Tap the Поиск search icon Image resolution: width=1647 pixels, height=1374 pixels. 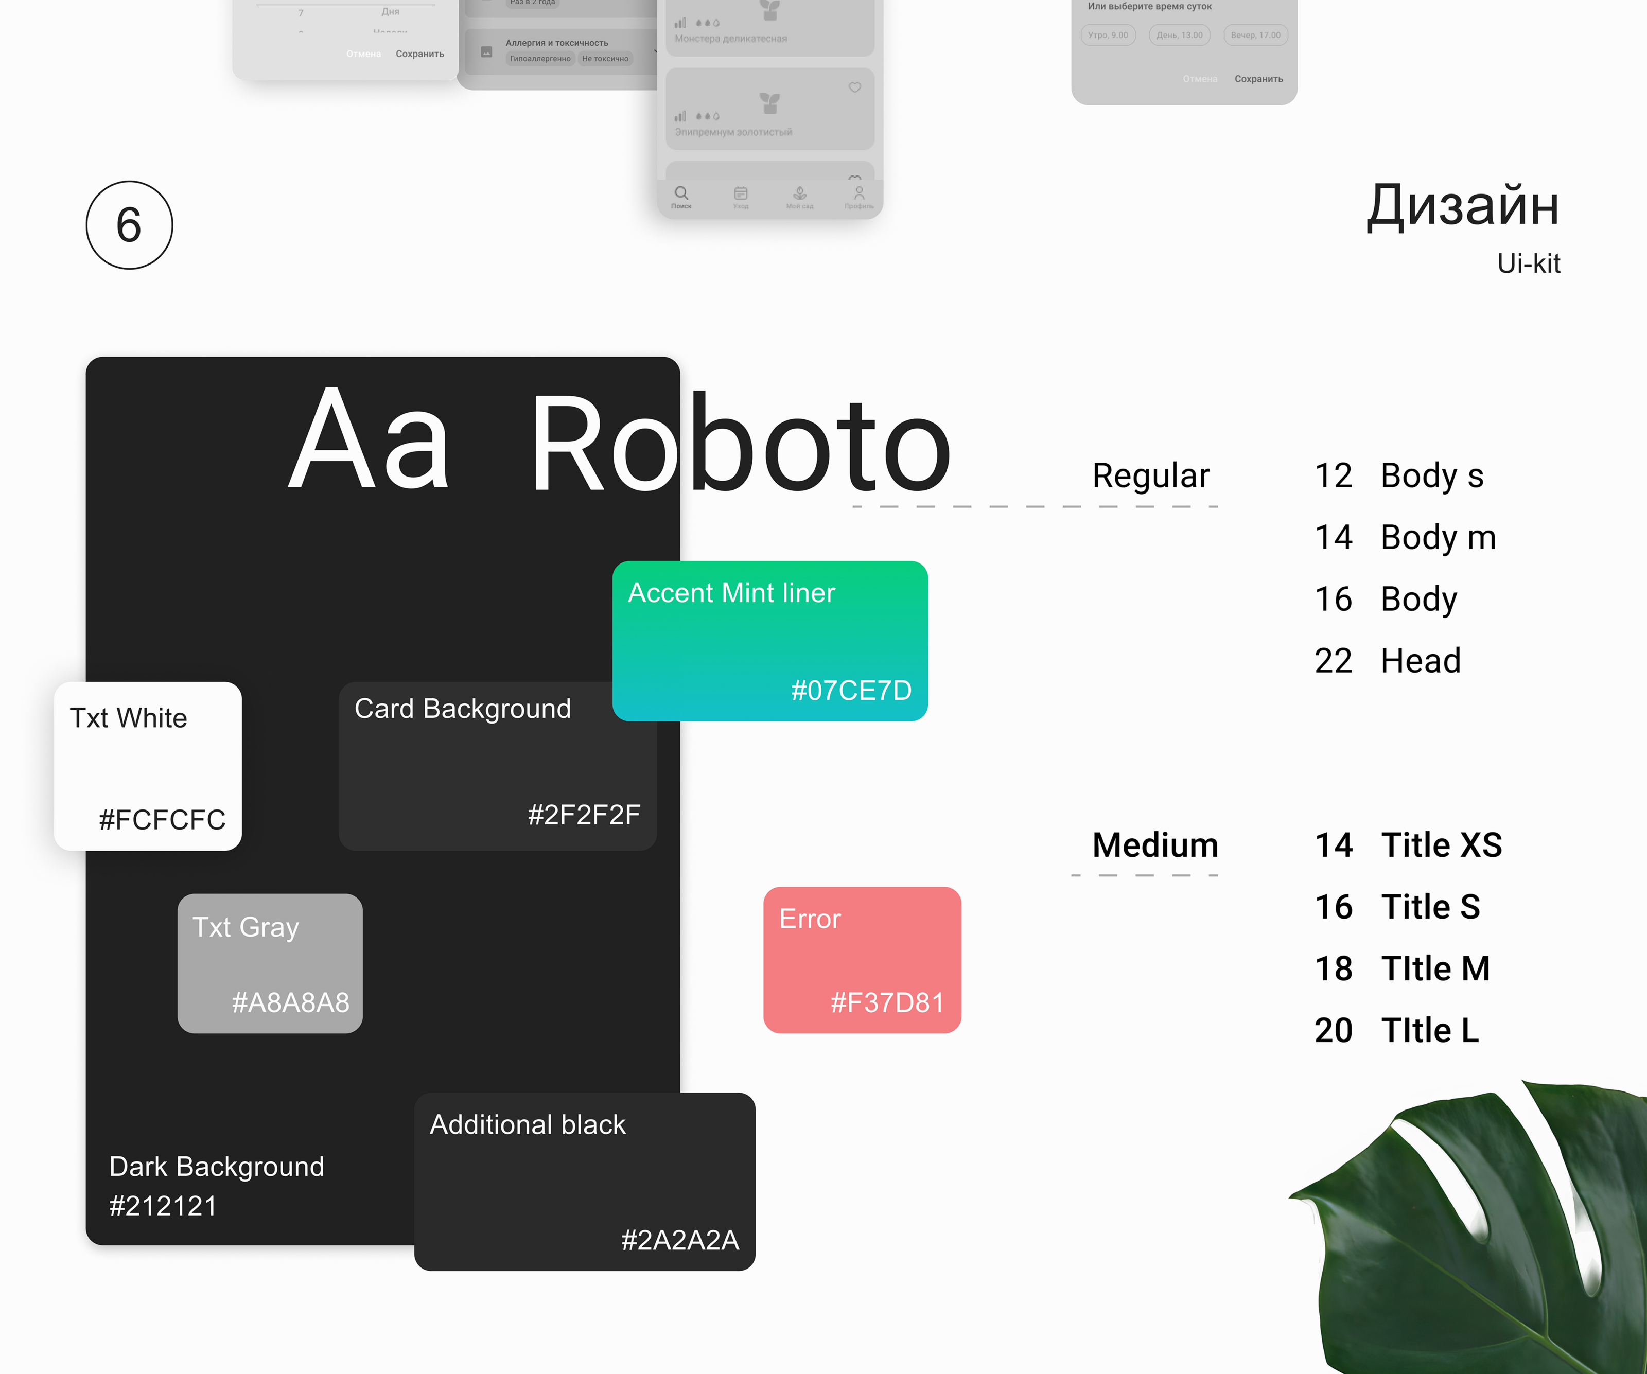pyautogui.click(x=681, y=193)
